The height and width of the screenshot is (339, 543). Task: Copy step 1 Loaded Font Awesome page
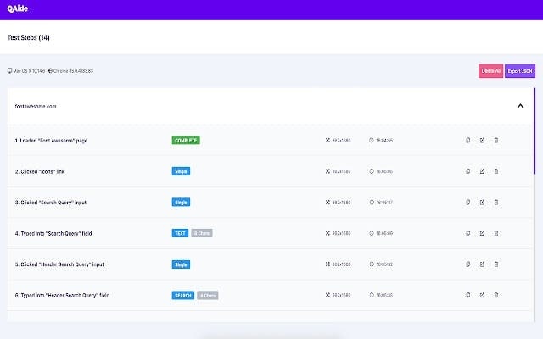[x=467, y=141]
